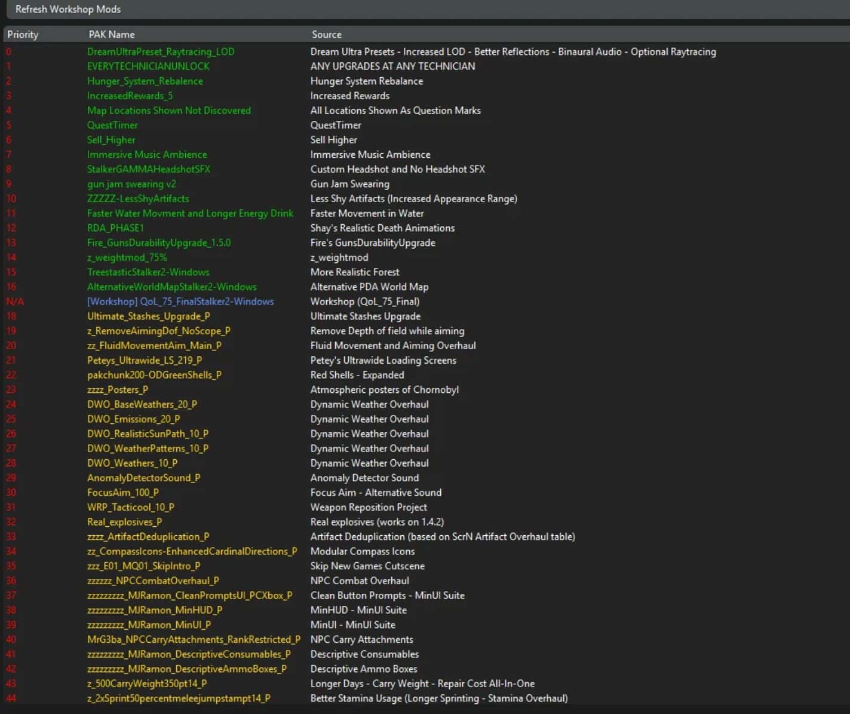This screenshot has width=850, height=714.
Task: Click the WRP_Tacticool_10_P entry
Action: tap(130, 507)
